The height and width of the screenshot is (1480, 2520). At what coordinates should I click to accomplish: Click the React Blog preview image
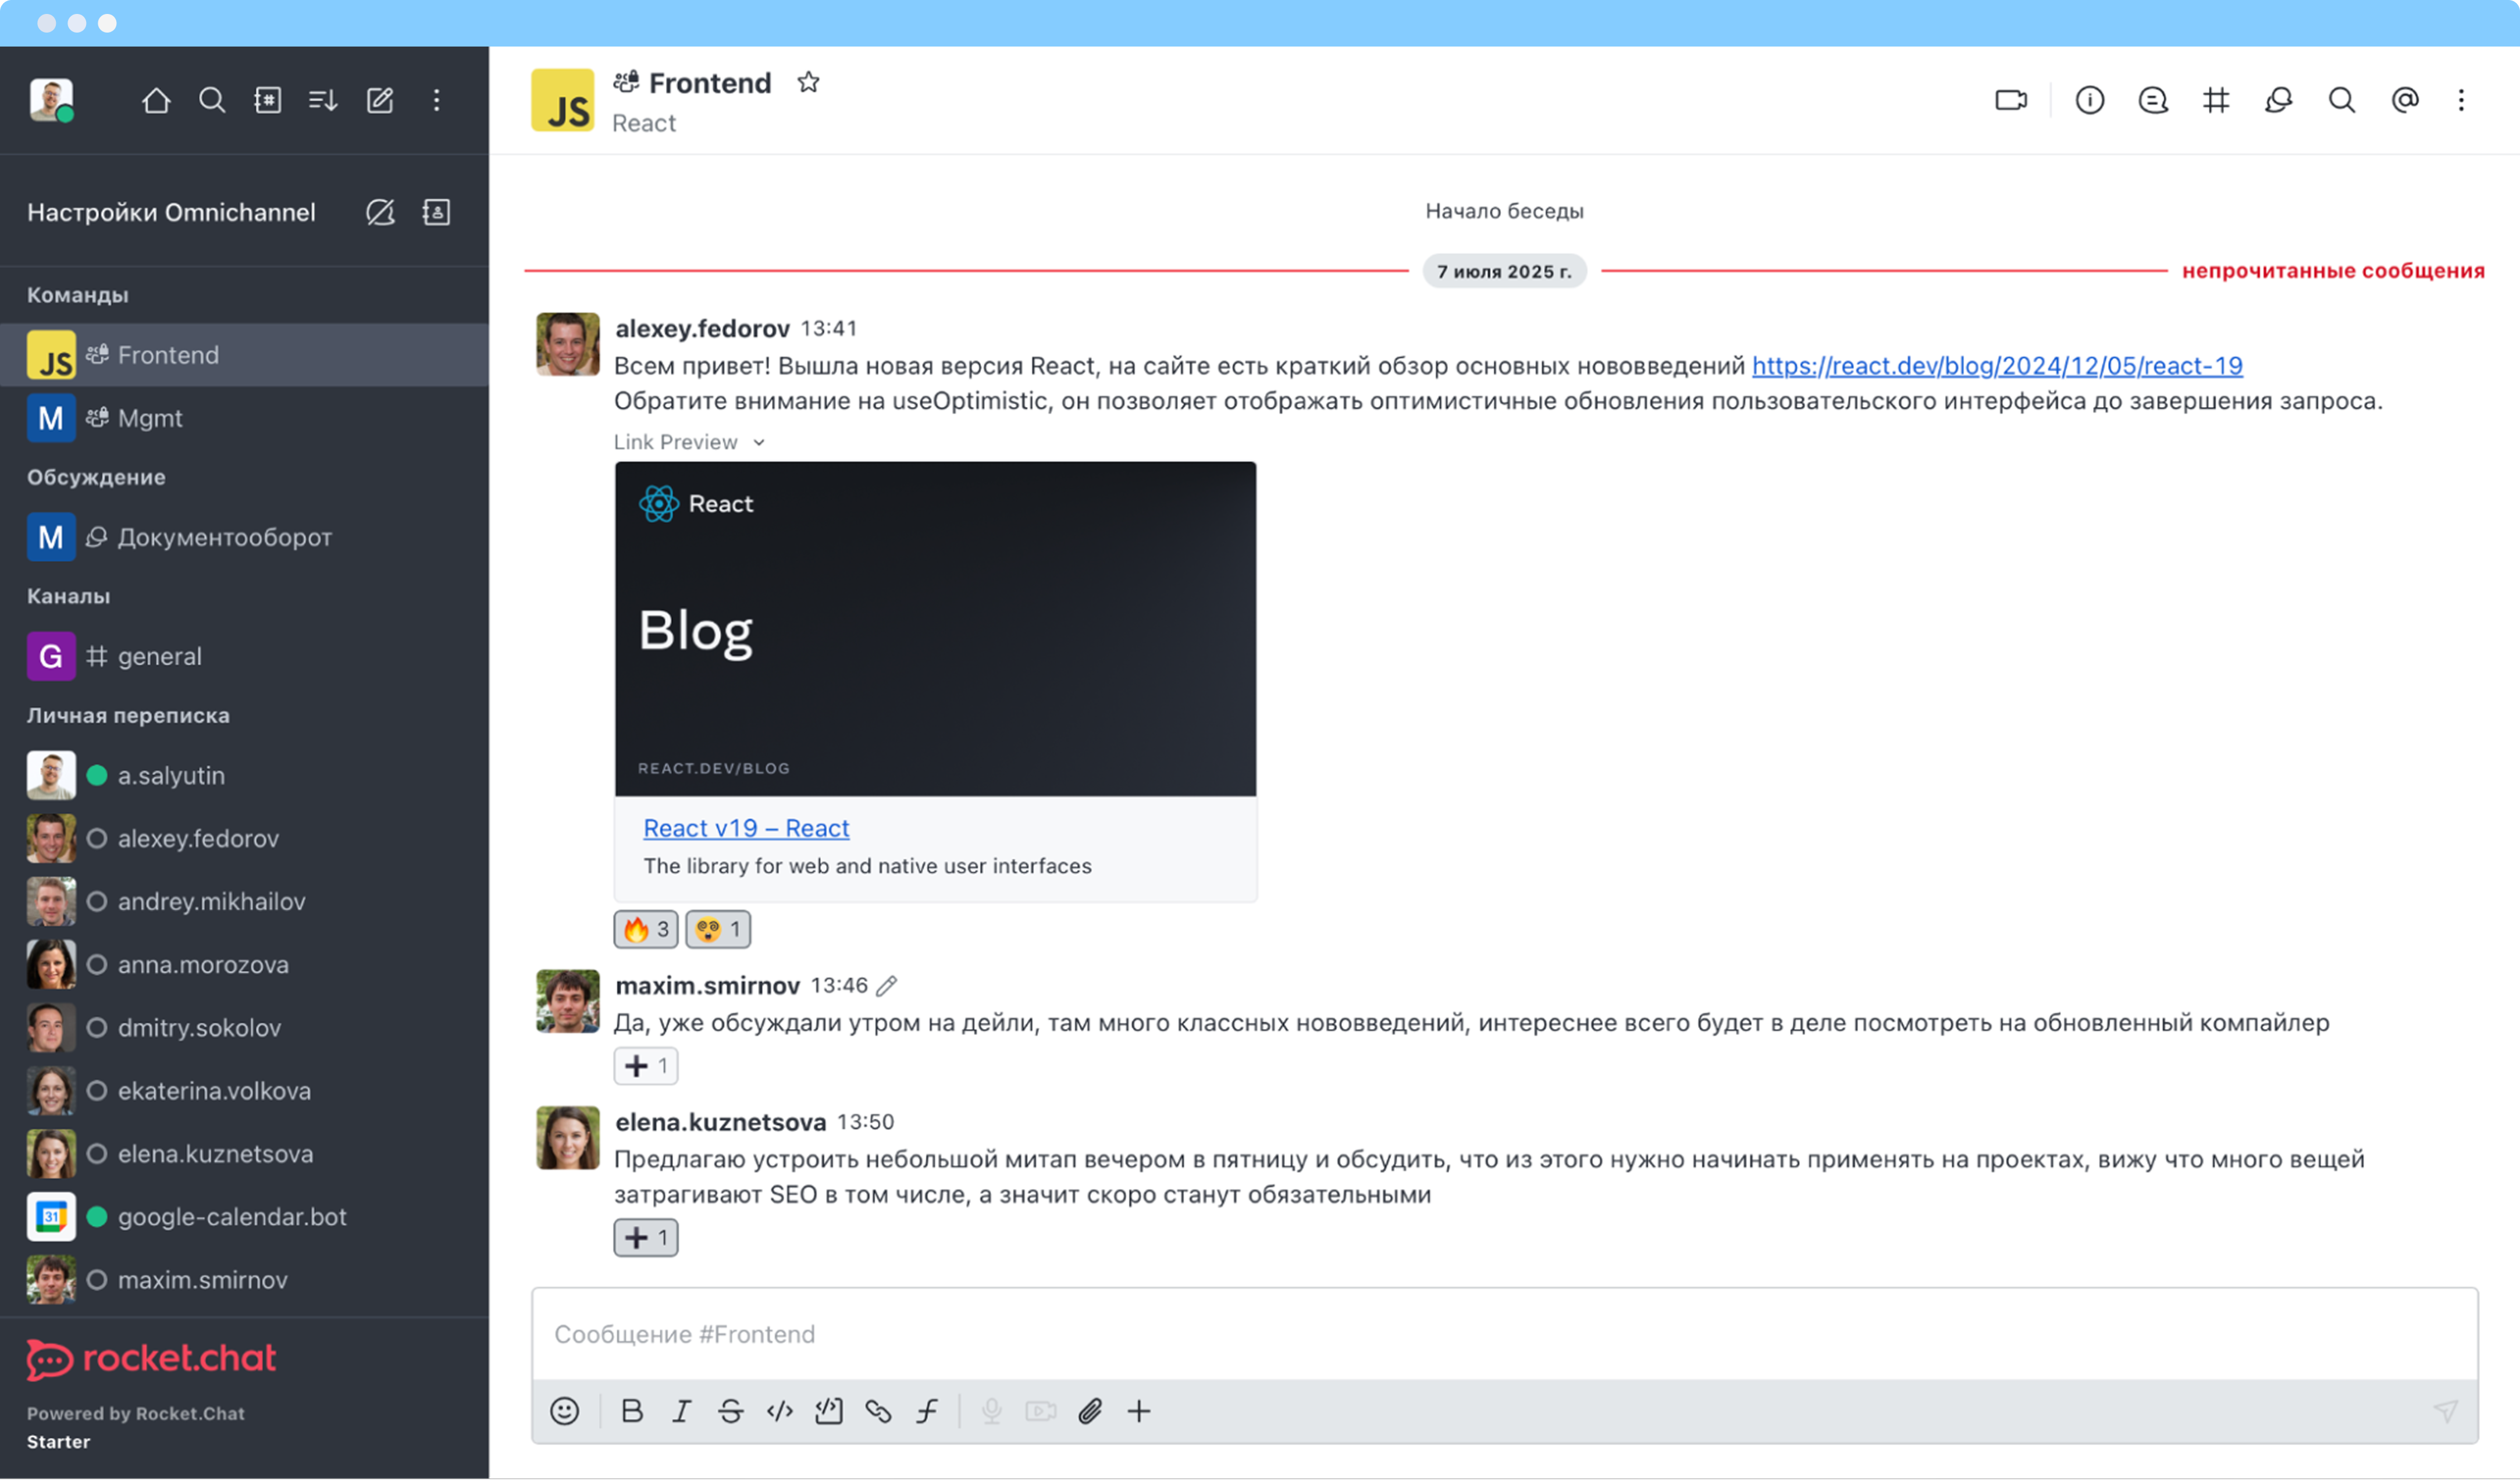click(935, 629)
